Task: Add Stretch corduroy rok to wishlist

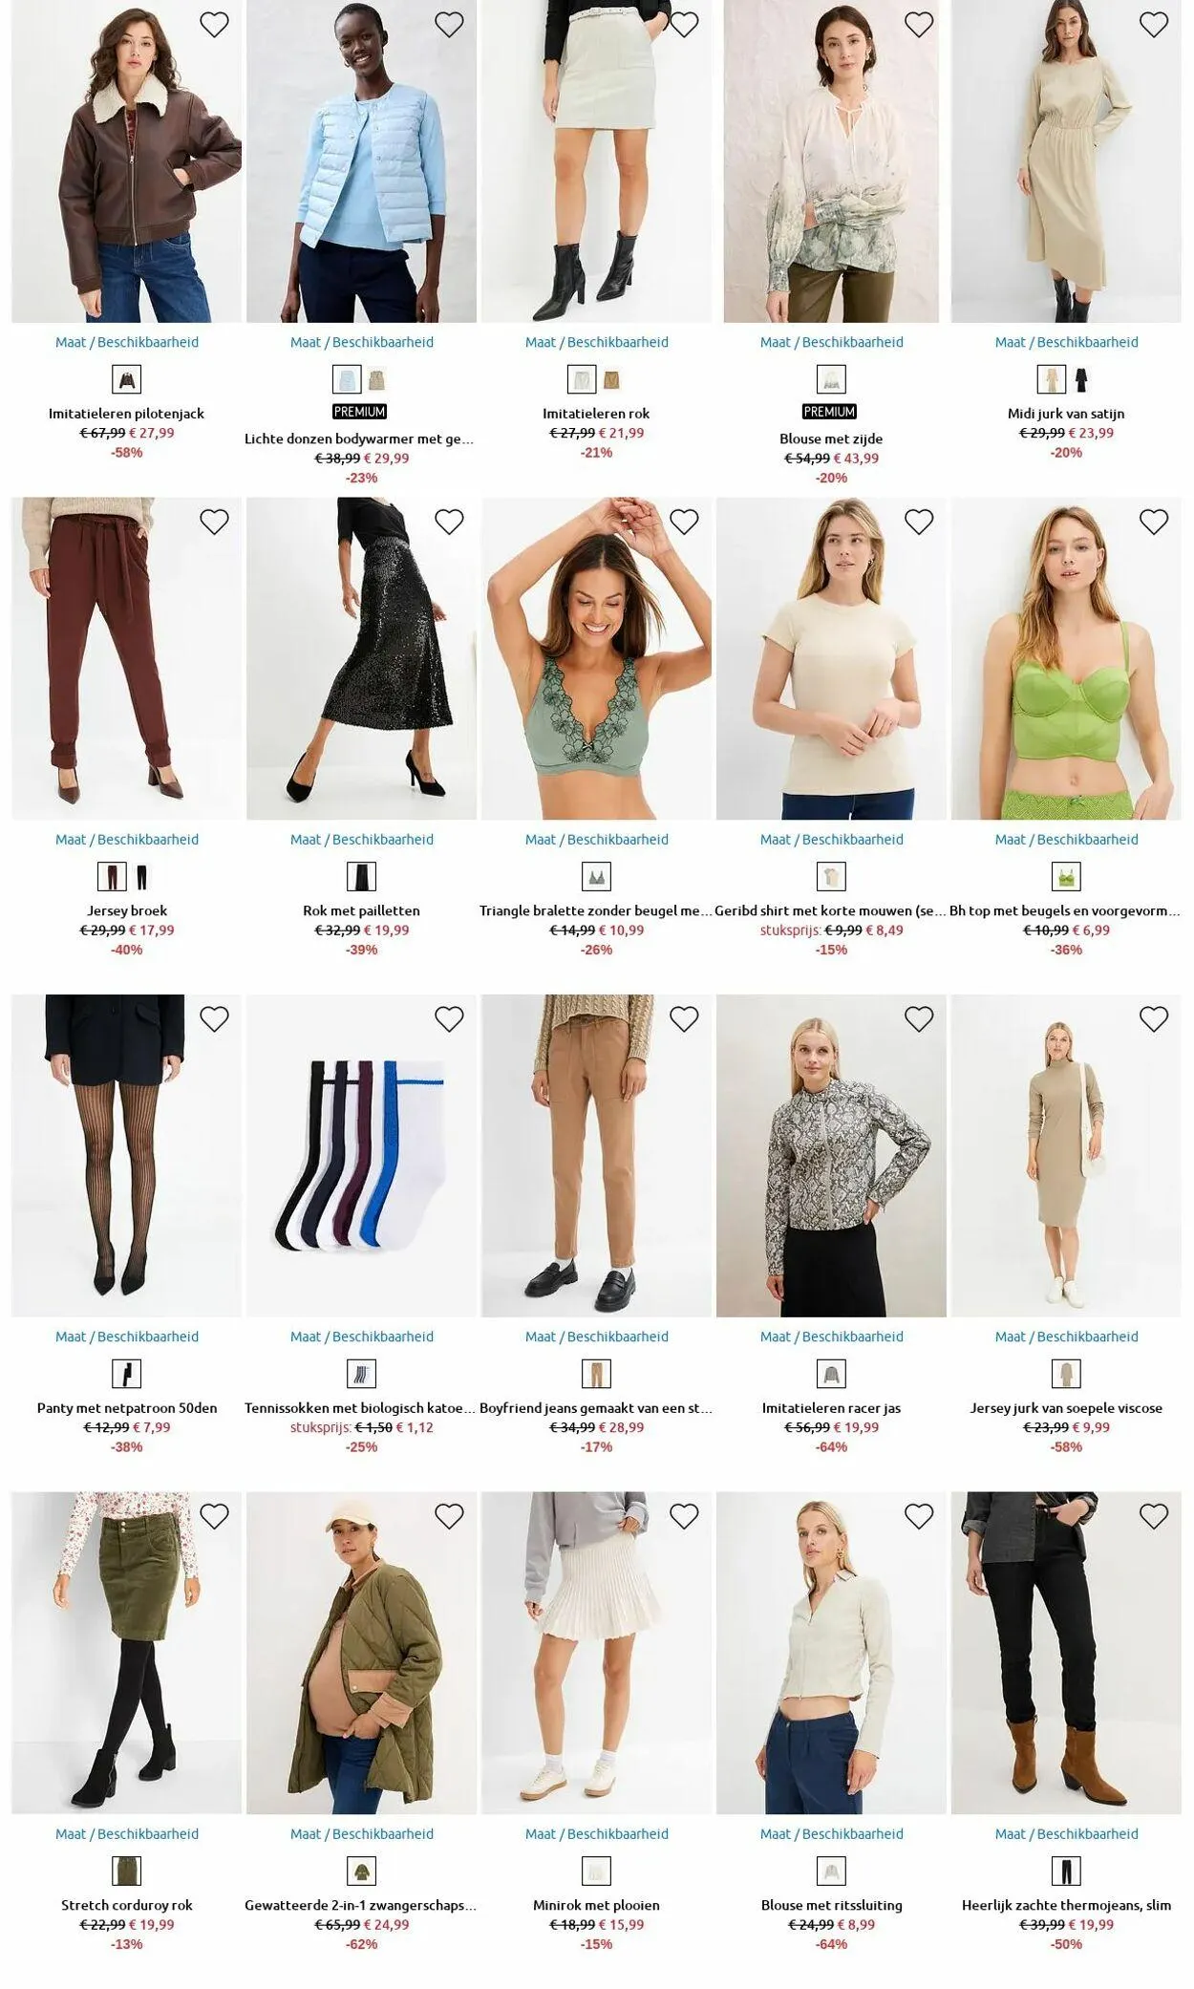Action: (x=214, y=1516)
